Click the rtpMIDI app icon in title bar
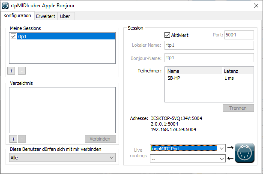 6,6
